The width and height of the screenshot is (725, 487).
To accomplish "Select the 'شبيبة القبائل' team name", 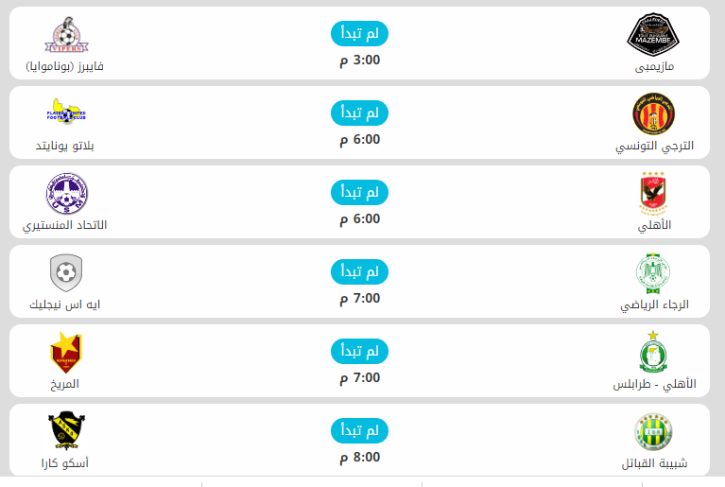I will coord(654,464).
